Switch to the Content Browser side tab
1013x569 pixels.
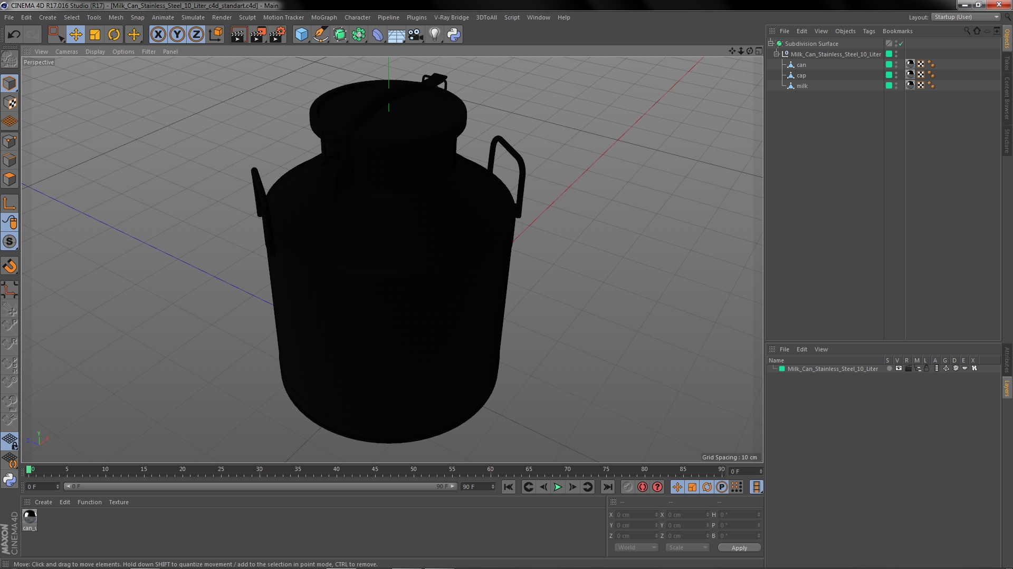(1007, 98)
